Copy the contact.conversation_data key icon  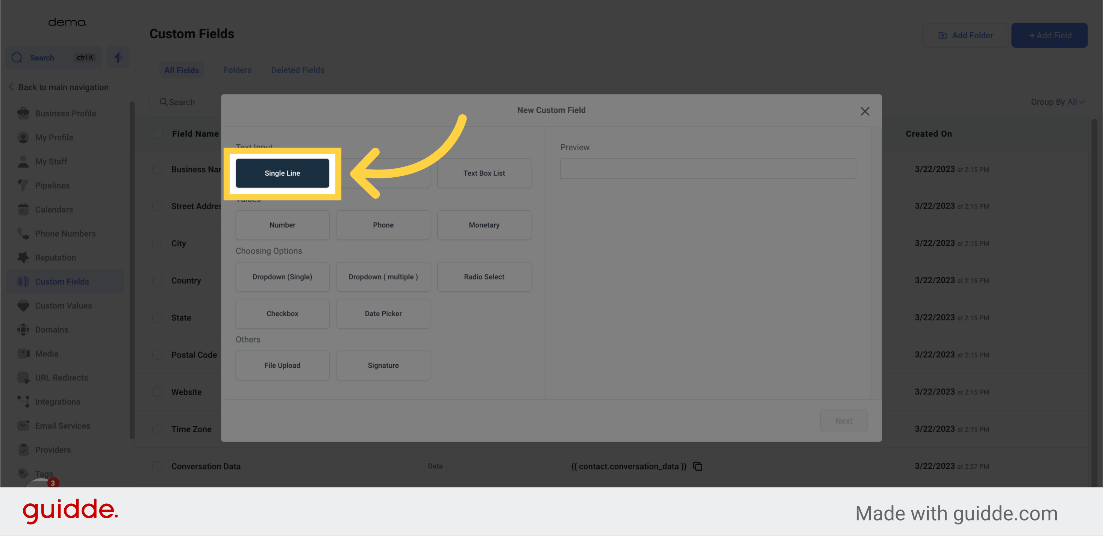698,466
